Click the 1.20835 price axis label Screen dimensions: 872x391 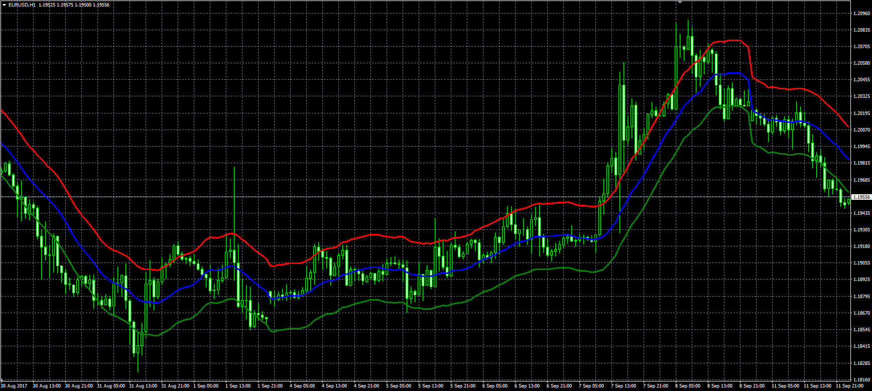861,30
